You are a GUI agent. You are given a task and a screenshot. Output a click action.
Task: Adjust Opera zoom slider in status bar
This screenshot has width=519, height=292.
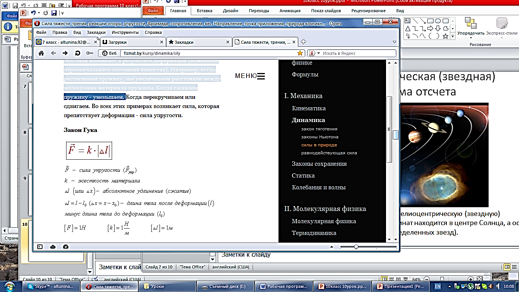[x=356, y=247]
